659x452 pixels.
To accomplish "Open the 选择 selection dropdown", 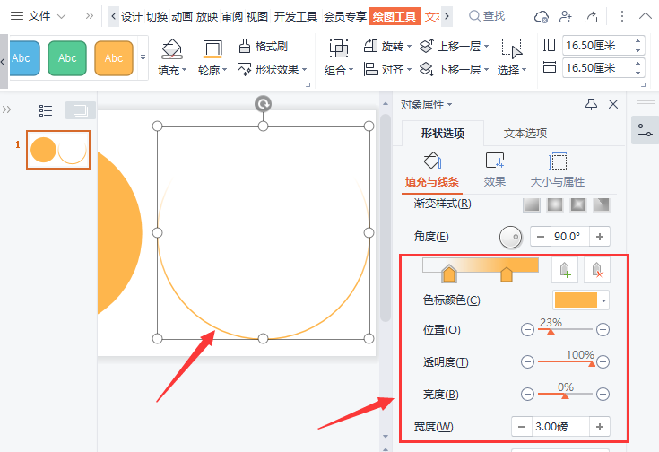I will [x=512, y=58].
